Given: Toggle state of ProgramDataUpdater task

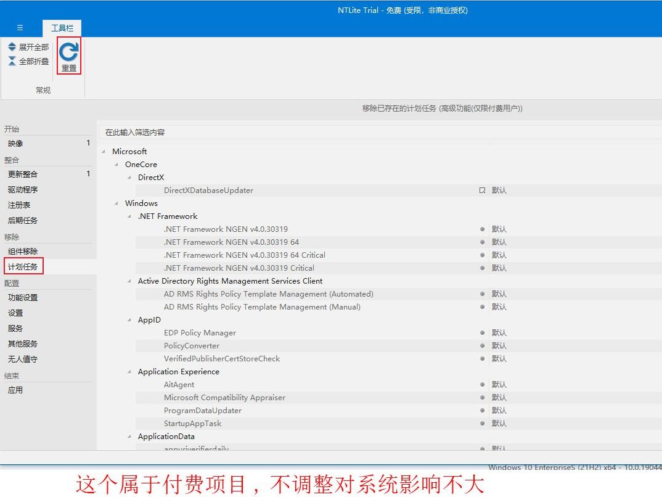Looking at the screenshot, I should (x=482, y=411).
